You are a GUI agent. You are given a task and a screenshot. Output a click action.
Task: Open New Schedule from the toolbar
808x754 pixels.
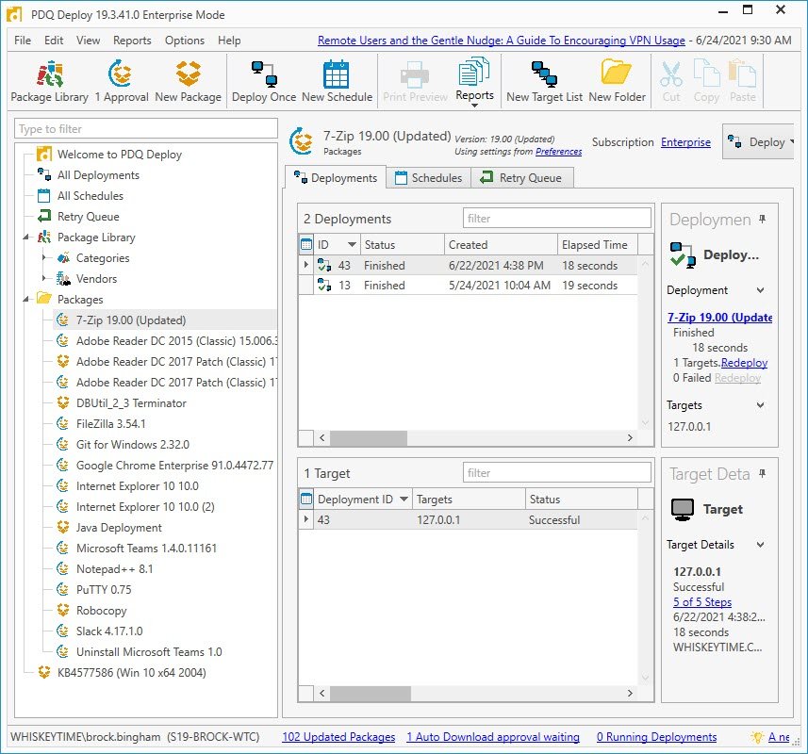coord(338,80)
